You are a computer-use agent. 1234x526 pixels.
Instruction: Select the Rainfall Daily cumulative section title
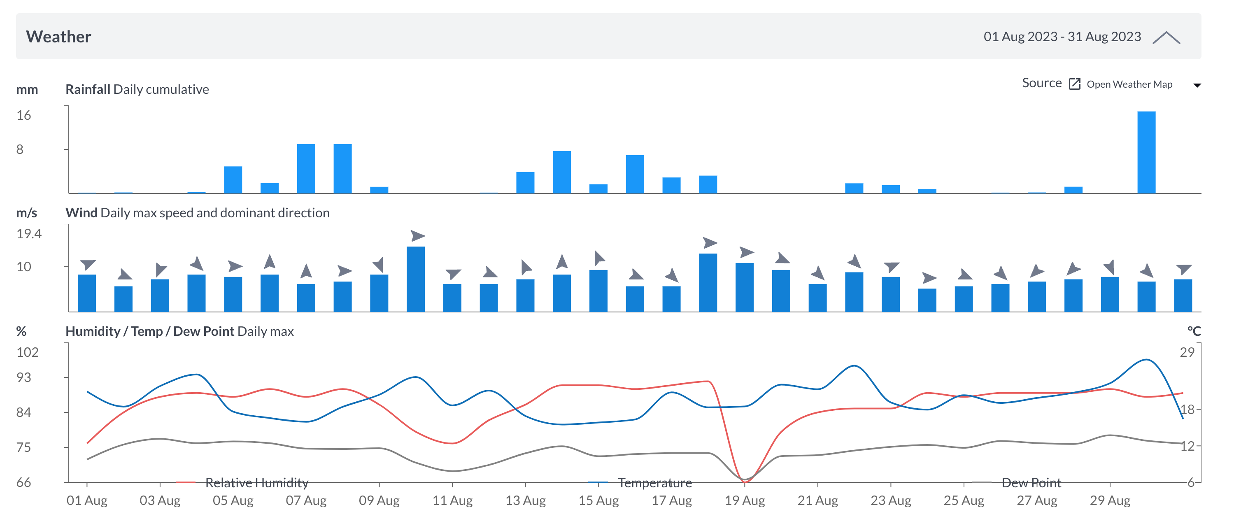click(137, 89)
